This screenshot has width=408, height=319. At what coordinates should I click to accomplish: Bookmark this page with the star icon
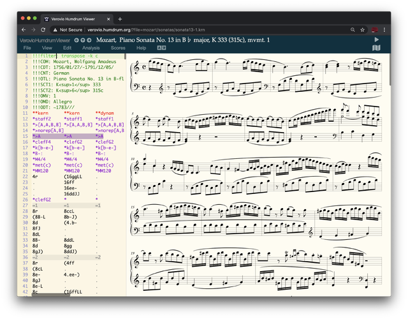(x=362, y=29)
